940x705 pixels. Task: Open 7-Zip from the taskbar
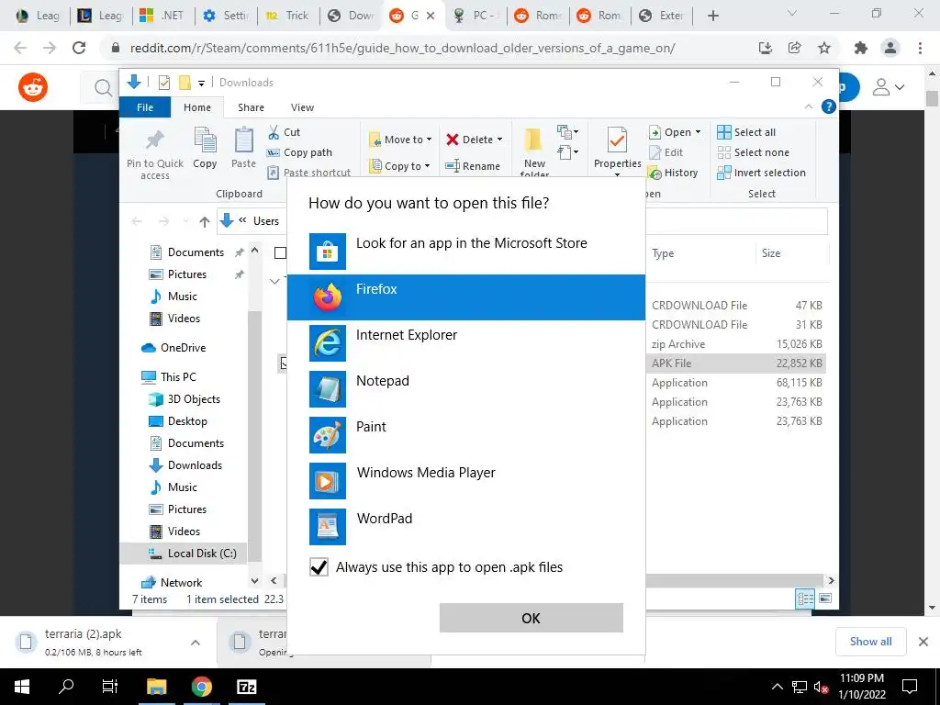[x=246, y=687]
